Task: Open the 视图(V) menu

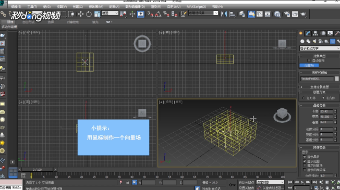Action: (x=62, y=7)
